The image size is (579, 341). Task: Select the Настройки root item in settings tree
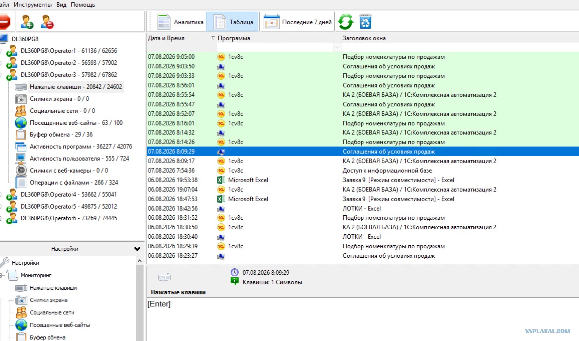coord(25,263)
